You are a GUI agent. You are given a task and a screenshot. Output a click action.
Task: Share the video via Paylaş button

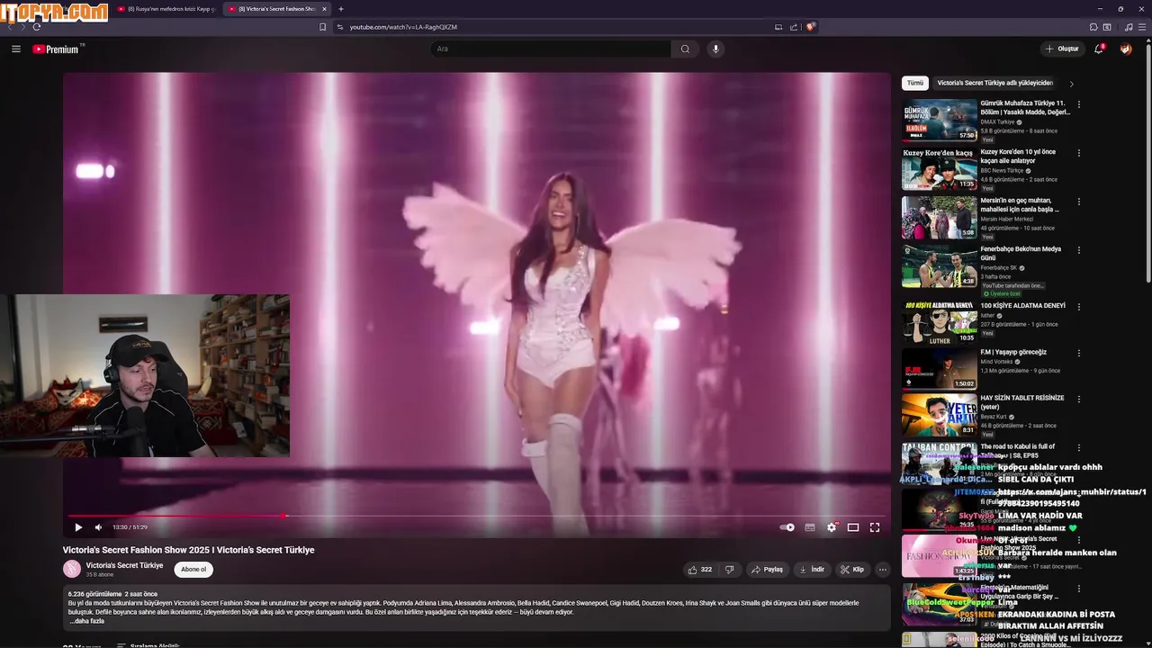click(768, 569)
